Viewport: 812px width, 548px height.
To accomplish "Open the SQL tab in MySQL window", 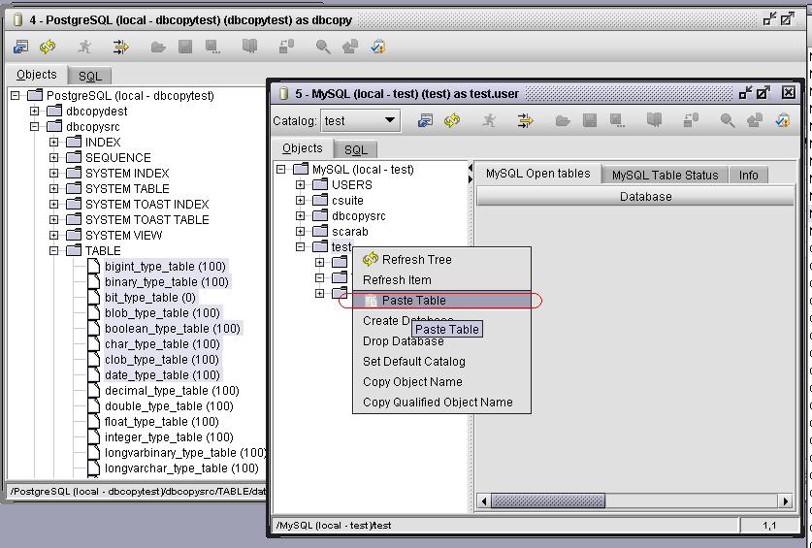I will tap(355, 149).
